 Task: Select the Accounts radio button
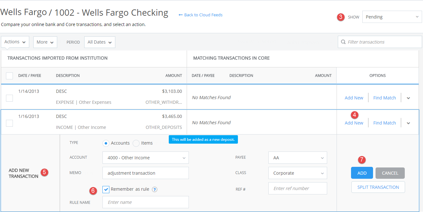pyautogui.click(x=106, y=143)
